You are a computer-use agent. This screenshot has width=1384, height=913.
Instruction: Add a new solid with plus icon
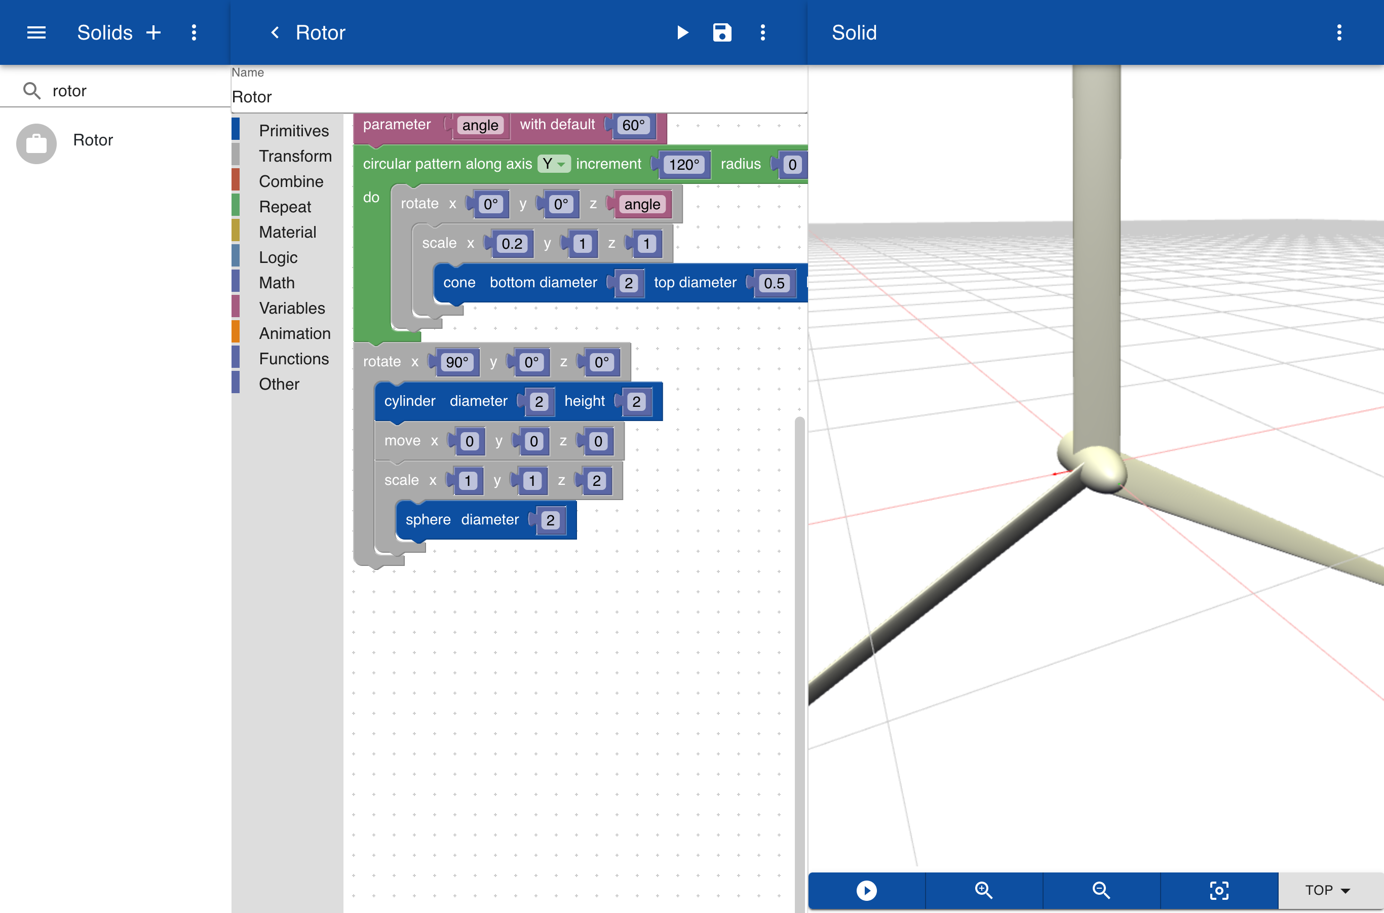pyautogui.click(x=153, y=32)
